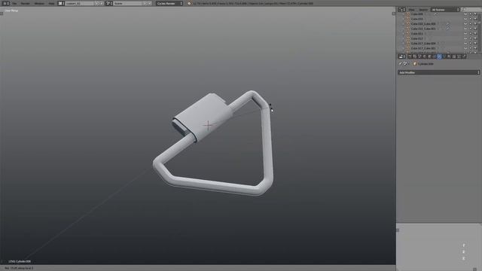Expand the Cube.011 outliner row
This screenshot has height=271, width=482.
[404, 33]
